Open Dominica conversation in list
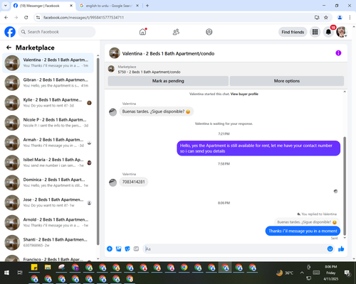356x284 pixels. (48, 182)
